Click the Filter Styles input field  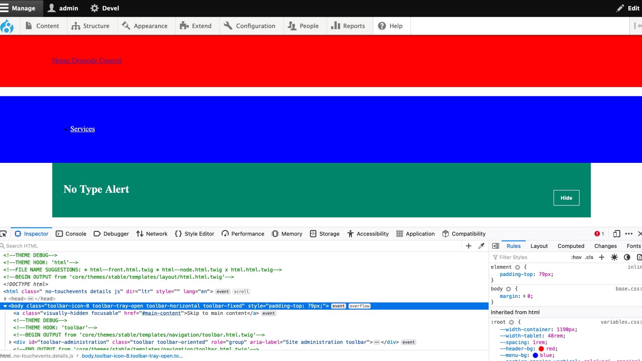(522, 257)
